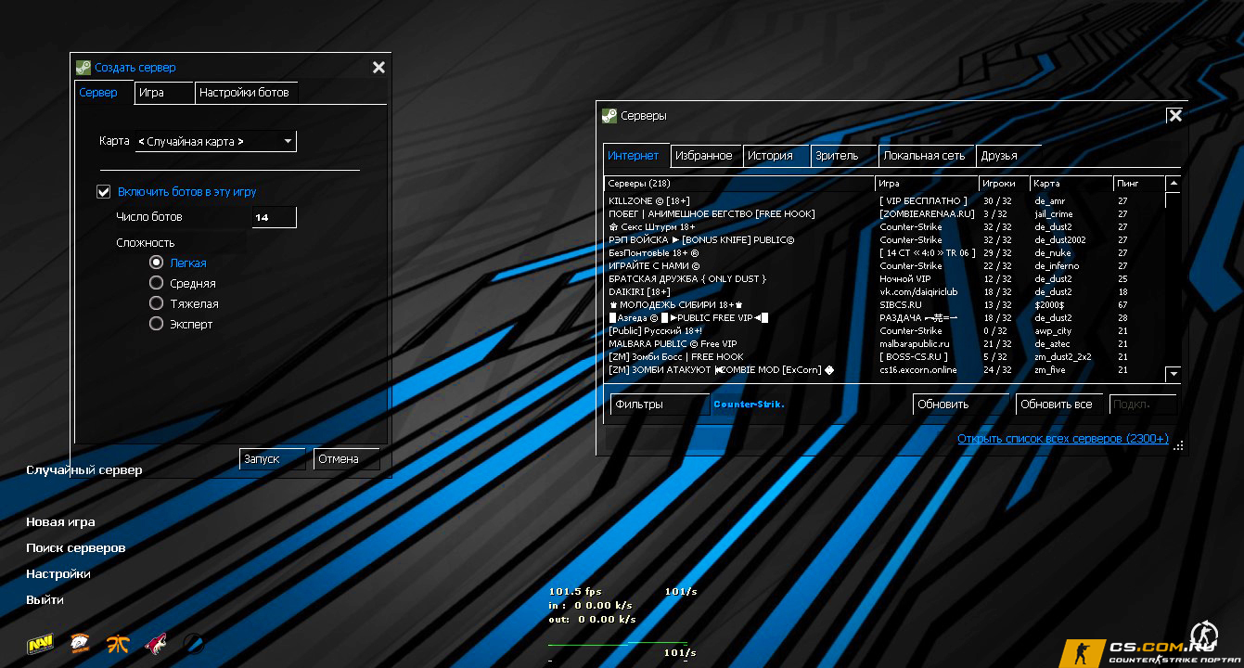This screenshot has width=1244, height=668.
Task: Open the Карта map dropdown
Action: [x=216, y=142]
